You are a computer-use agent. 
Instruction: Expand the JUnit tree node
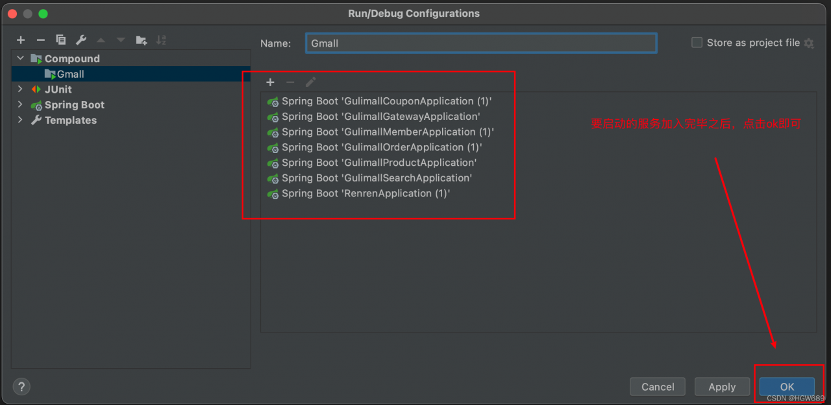[x=20, y=89]
